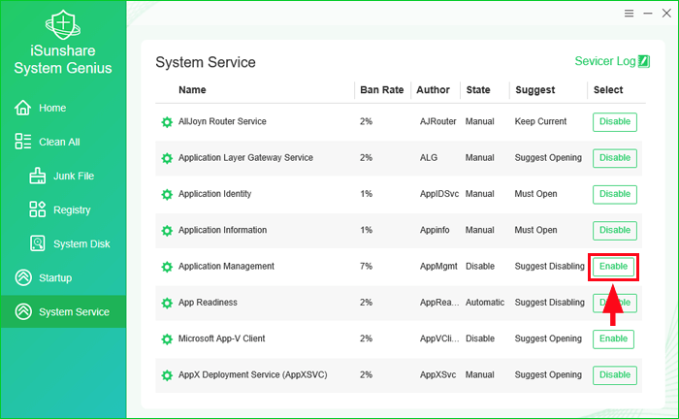Select Clean All in sidebar

tap(59, 142)
